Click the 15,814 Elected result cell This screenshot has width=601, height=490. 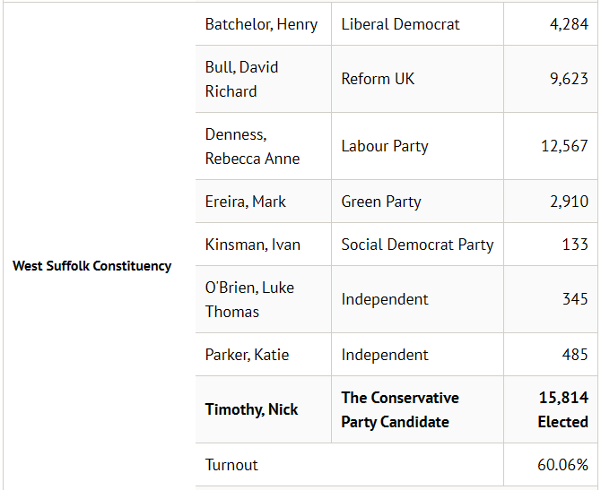[x=551, y=409]
